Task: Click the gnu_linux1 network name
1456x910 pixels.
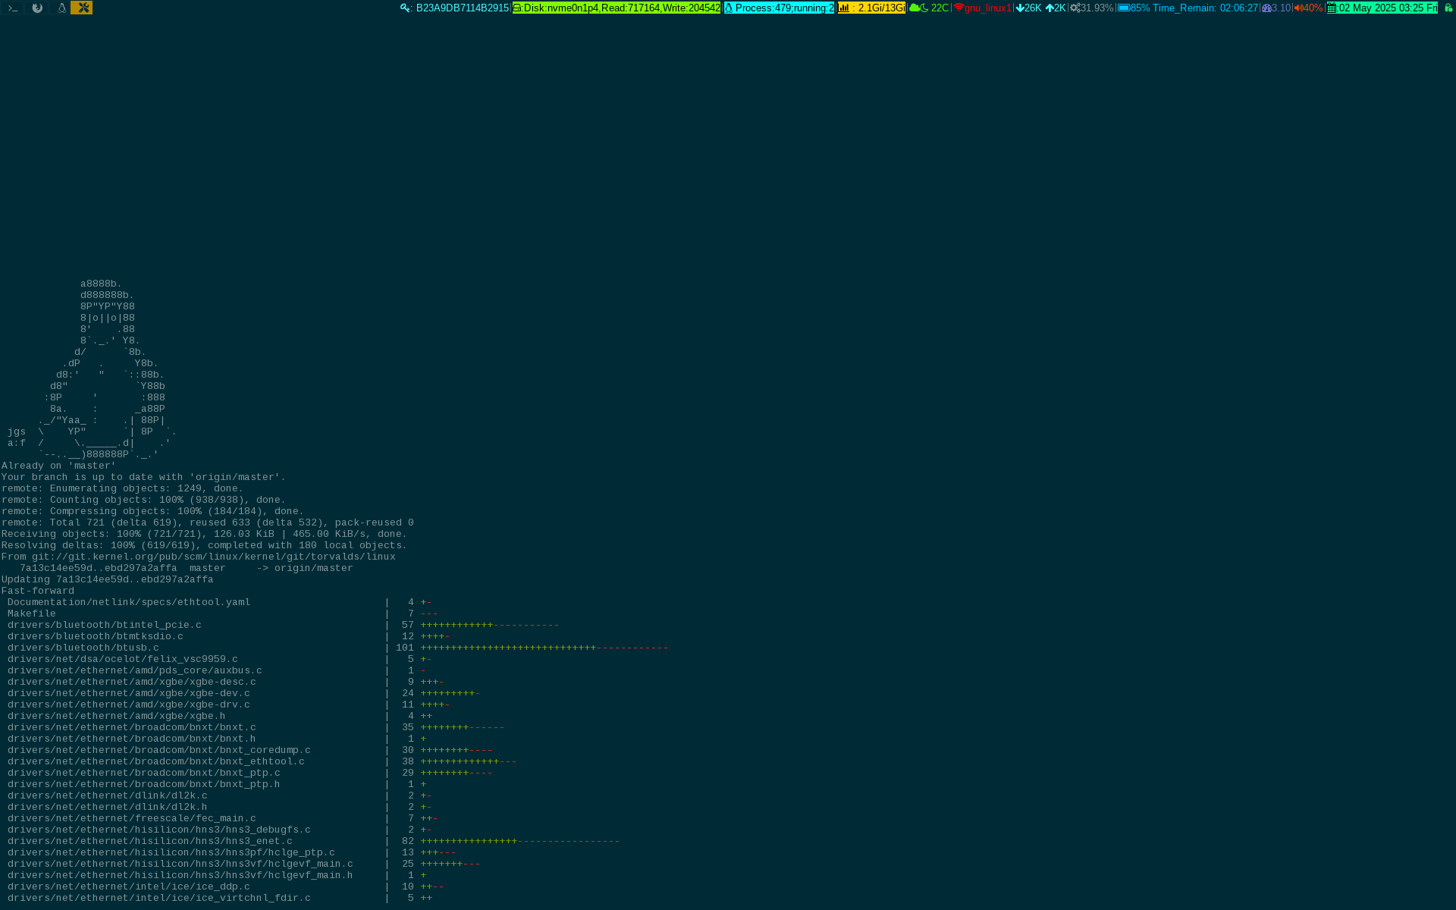Action: pyautogui.click(x=988, y=8)
